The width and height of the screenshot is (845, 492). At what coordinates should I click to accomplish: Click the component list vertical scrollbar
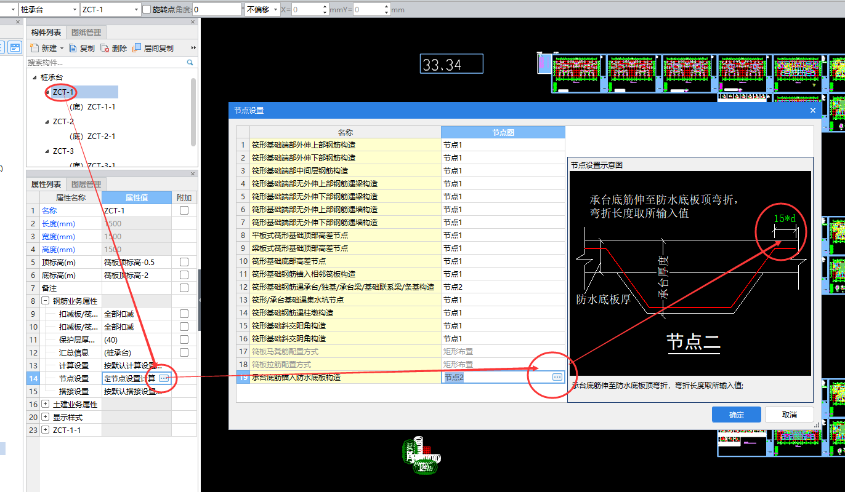193,111
